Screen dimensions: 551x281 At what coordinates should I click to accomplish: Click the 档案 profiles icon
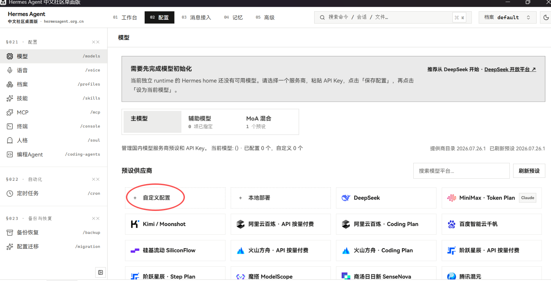(x=10, y=85)
